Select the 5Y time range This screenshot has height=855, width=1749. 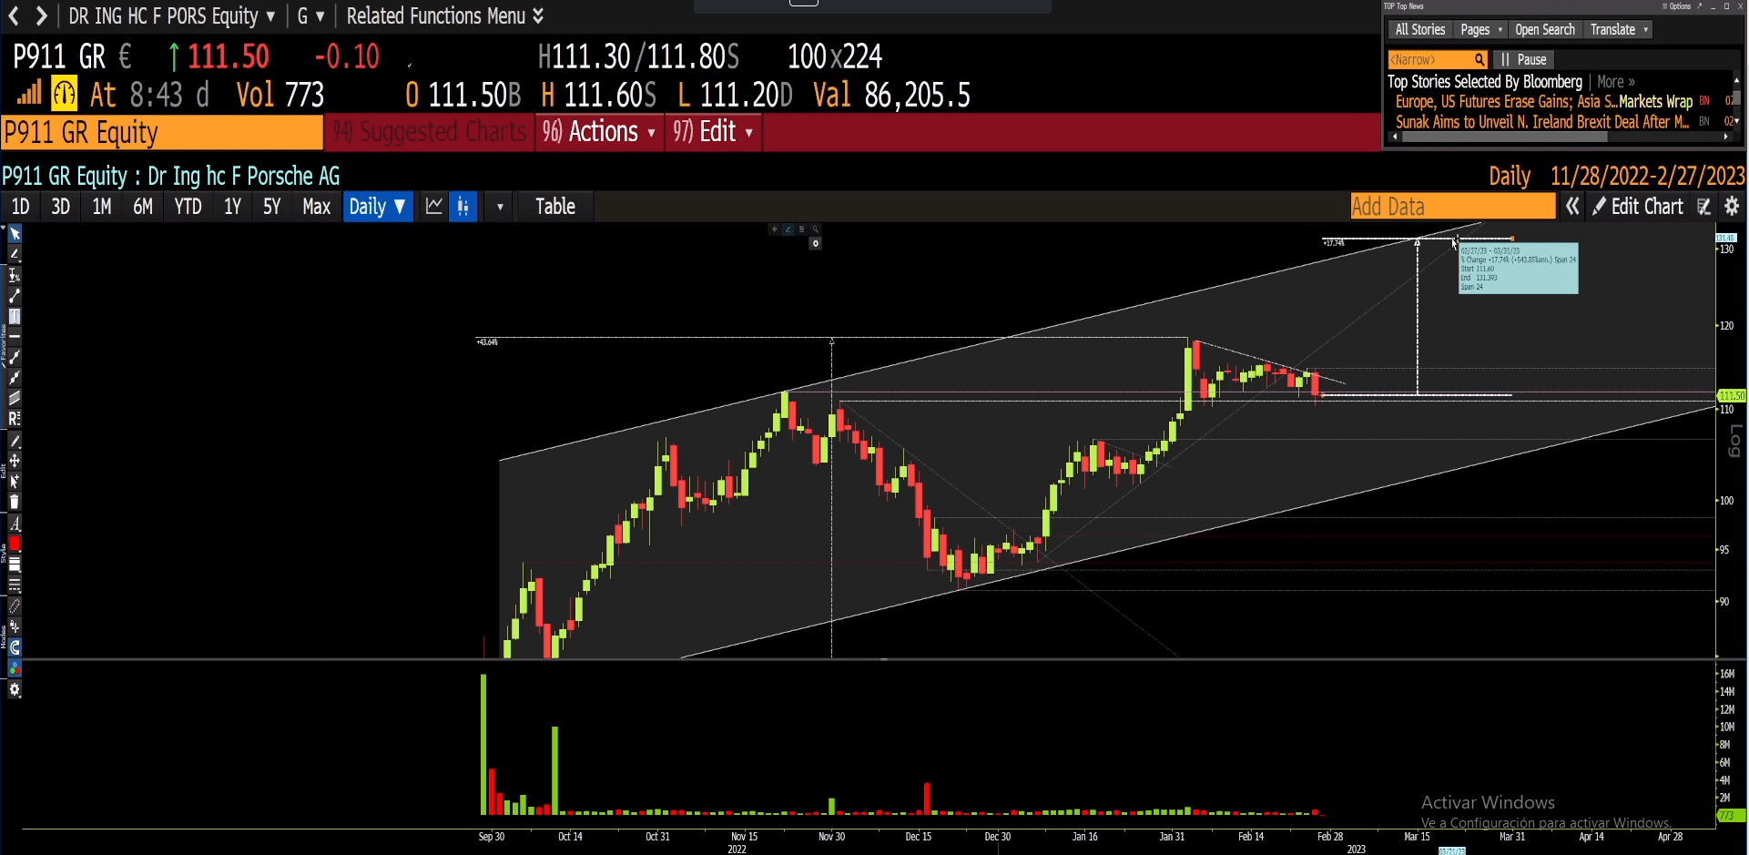click(271, 207)
